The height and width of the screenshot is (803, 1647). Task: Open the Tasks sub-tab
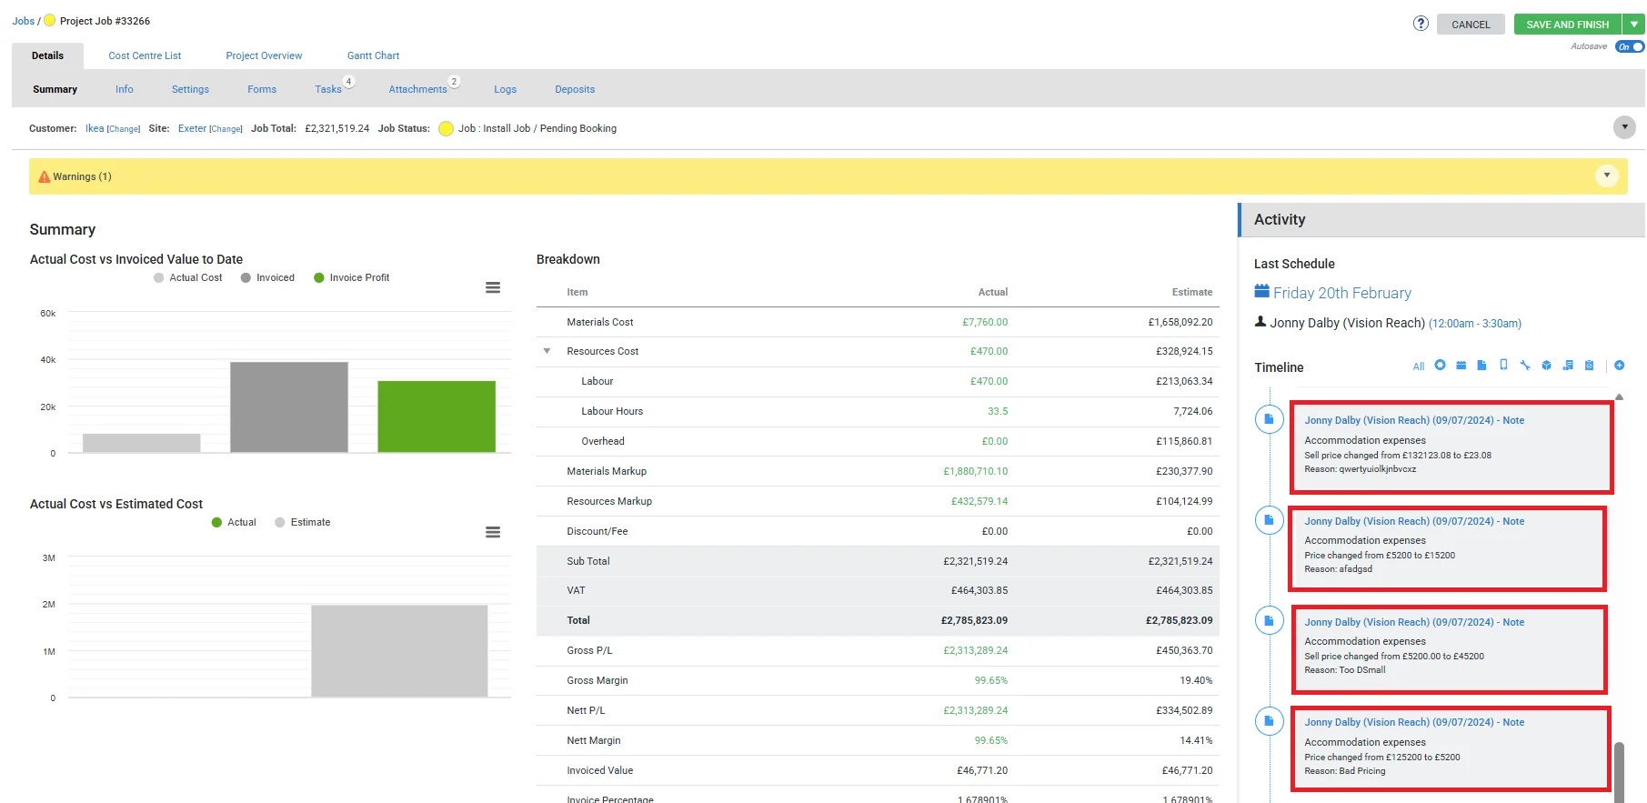click(328, 89)
